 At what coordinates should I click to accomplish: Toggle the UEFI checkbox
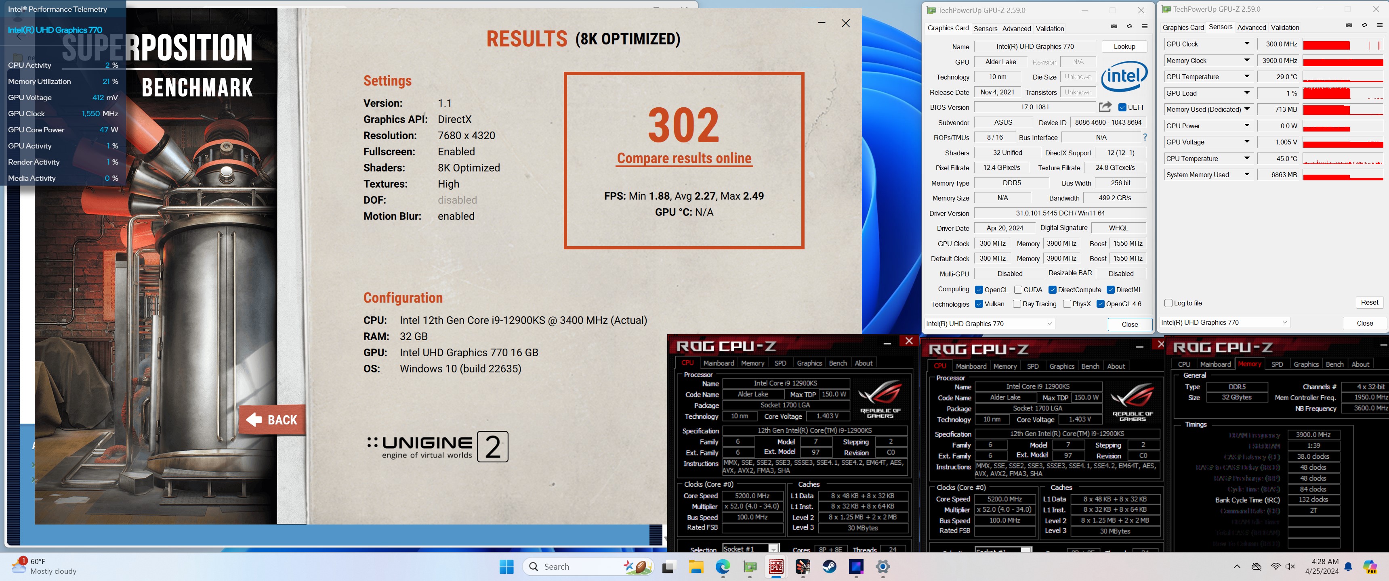point(1122,107)
